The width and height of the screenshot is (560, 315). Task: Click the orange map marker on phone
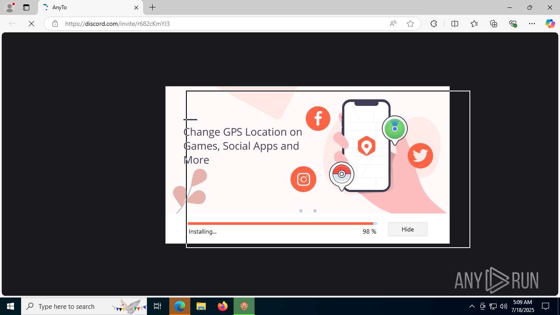point(367,146)
